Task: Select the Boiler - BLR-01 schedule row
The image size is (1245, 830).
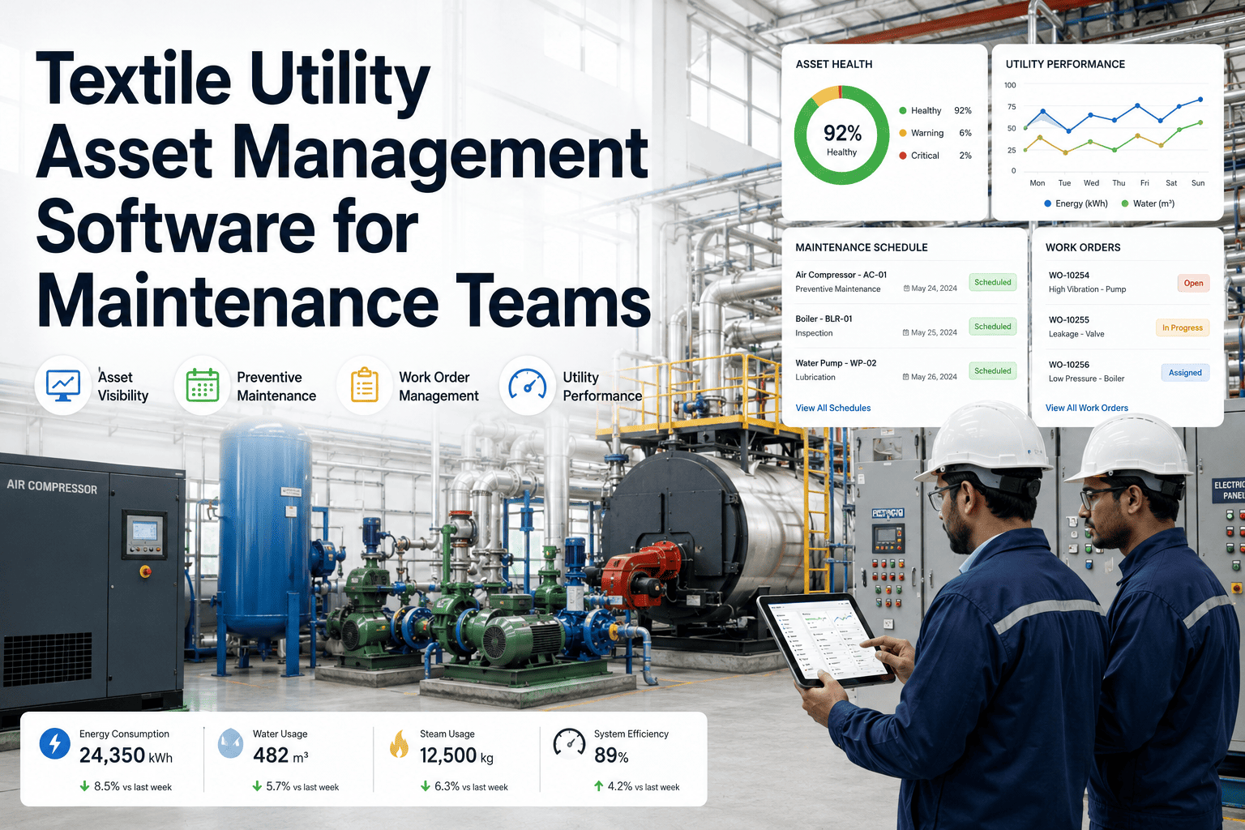Action: click(x=905, y=326)
